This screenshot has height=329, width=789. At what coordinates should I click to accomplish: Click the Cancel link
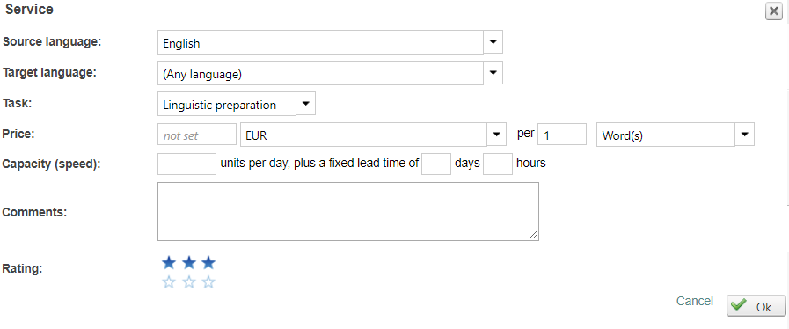point(694,301)
